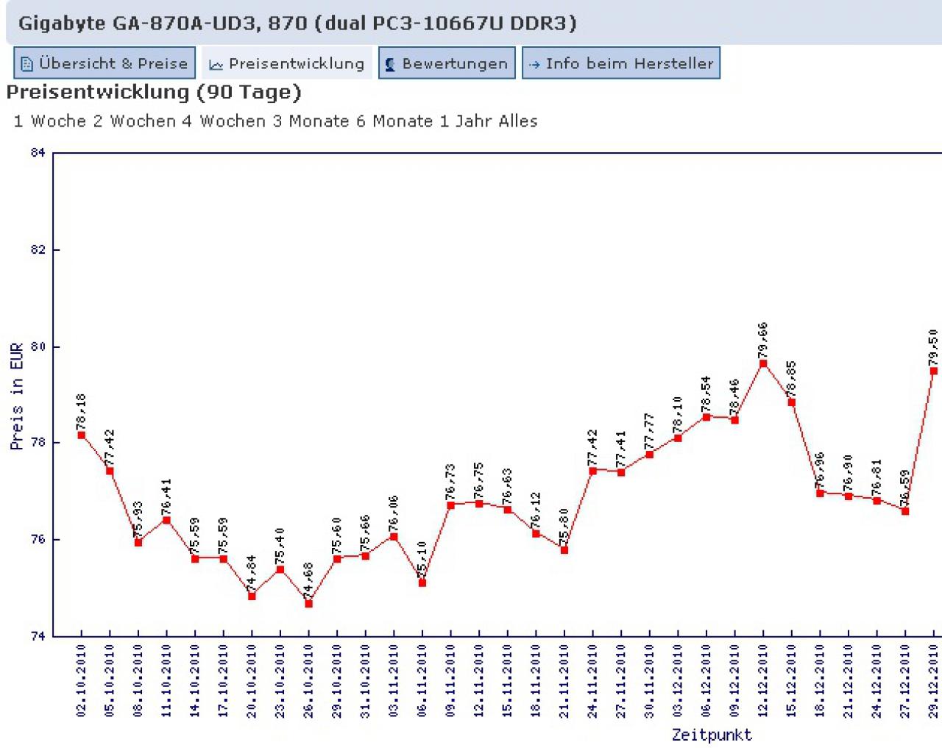Image resolution: width=942 pixels, height=748 pixels.
Task: Click the 76,73 data point
Action: (x=450, y=505)
